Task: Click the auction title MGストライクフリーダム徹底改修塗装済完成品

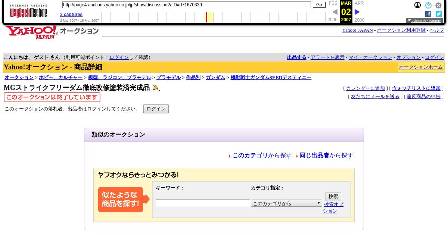Action: point(77,88)
